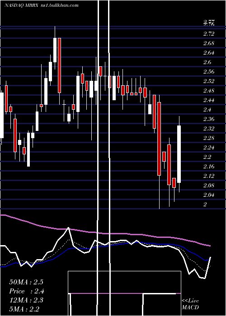Click the 2.36 price axis label
This screenshot has width=226, height=316.
point(209,119)
